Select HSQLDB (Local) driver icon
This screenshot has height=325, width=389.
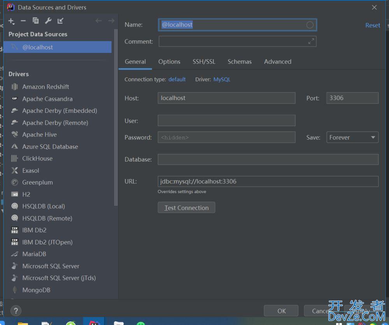pos(15,206)
